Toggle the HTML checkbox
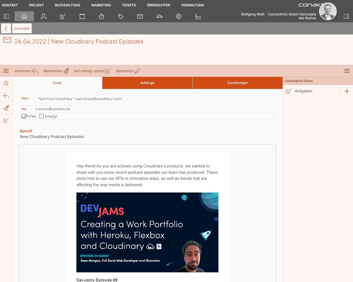Screen dimensions: 353x282 24,116
